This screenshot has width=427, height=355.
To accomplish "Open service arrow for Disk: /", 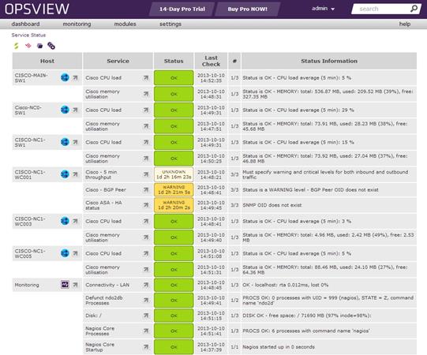I will click(x=146, y=316).
